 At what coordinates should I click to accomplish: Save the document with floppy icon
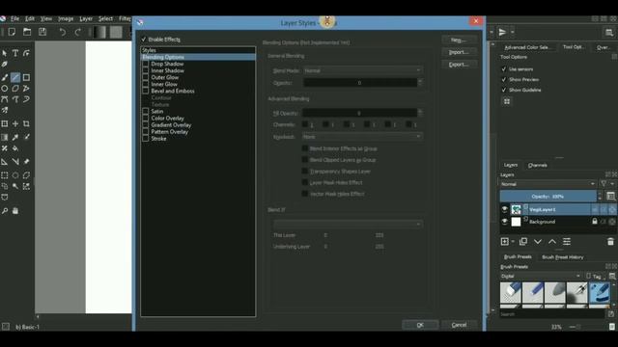pos(42,32)
